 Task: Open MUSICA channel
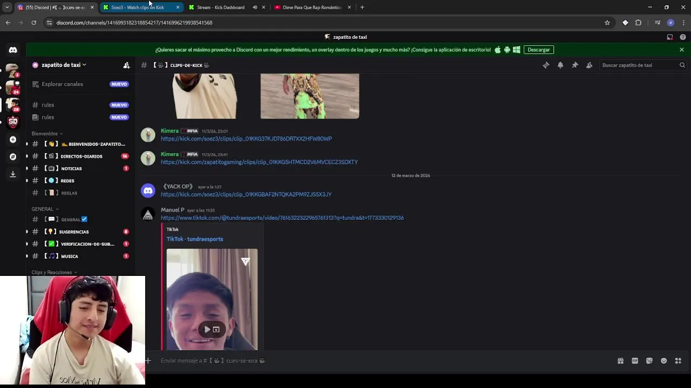80,257
